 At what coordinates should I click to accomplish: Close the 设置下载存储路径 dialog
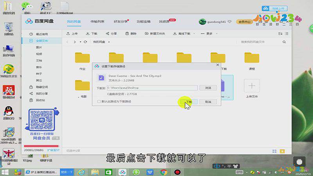[218, 65]
